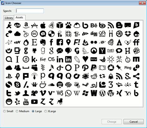Click the Choose button
This screenshot has height=128, width=147.
(112, 121)
